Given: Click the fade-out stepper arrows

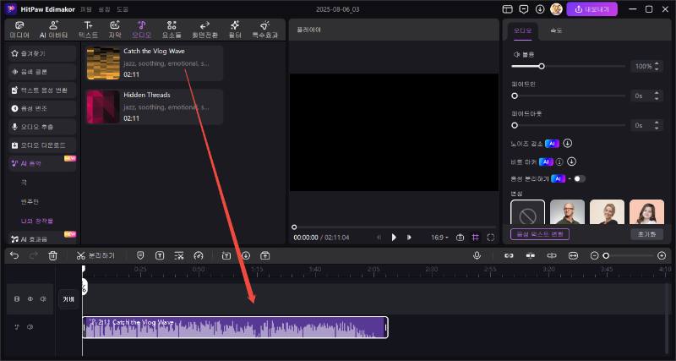Looking at the screenshot, I should [657, 125].
